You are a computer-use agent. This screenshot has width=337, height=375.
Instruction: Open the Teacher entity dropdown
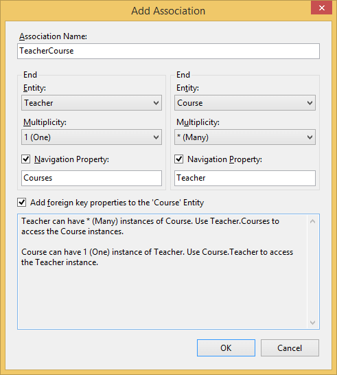pyautogui.click(x=91, y=103)
